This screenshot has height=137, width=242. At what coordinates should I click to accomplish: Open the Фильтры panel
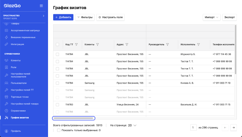(85, 17)
